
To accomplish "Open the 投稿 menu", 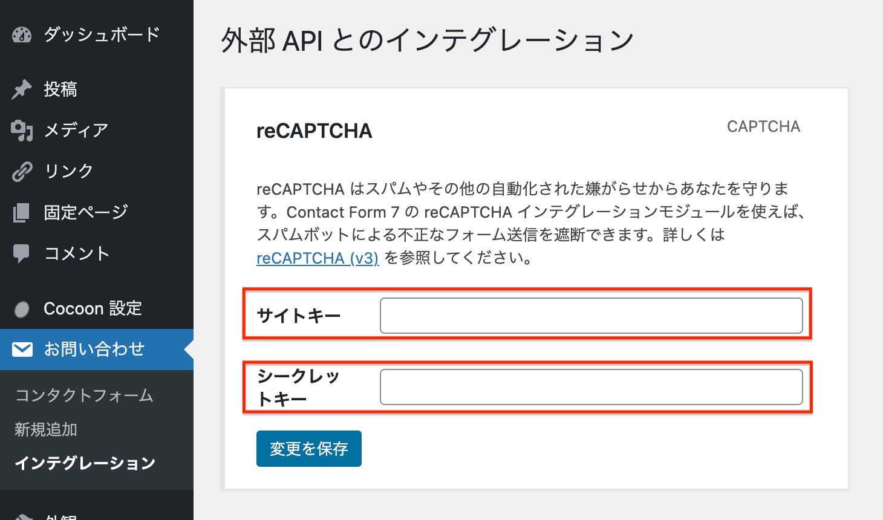I will [x=60, y=89].
